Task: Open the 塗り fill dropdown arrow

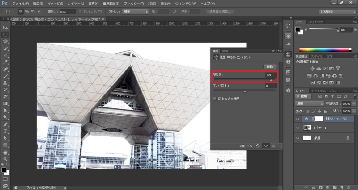Action: pyautogui.click(x=354, y=111)
